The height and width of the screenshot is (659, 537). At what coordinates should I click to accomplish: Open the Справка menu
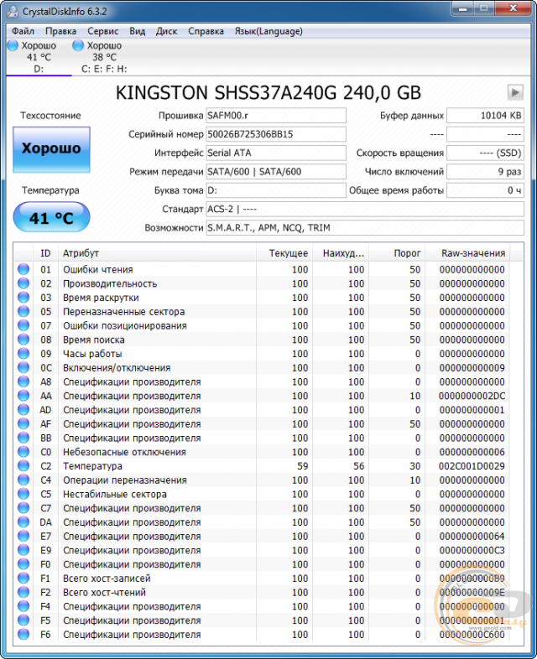coord(206,31)
